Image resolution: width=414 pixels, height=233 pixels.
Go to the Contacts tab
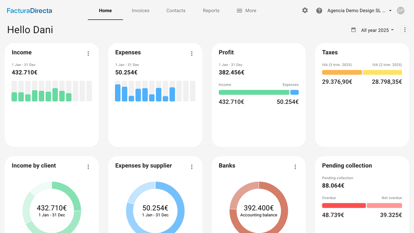coord(176,10)
